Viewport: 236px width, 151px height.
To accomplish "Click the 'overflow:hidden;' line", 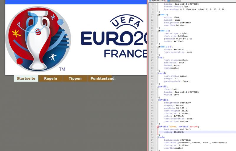I will (x=175, y=25).
